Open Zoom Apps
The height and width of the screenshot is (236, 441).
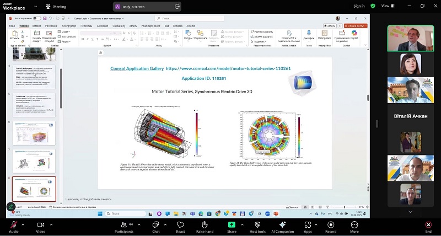308,227
